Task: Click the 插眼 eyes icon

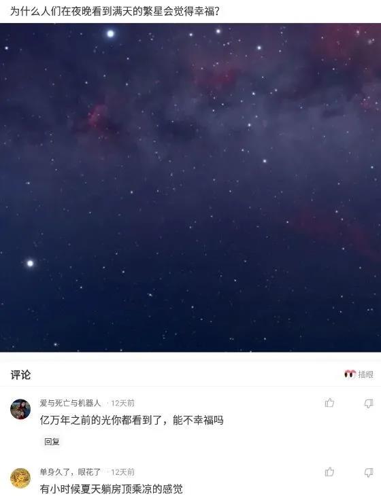Action: tap(350, 374)
